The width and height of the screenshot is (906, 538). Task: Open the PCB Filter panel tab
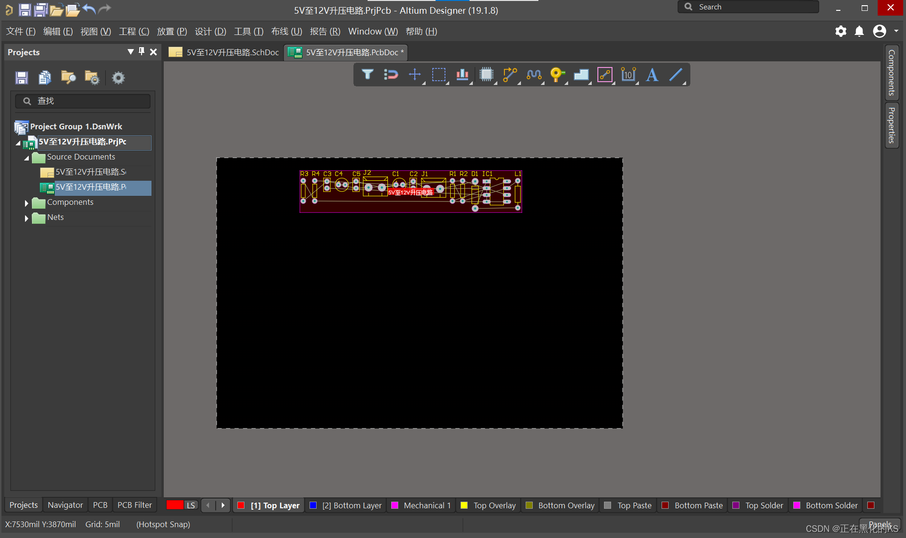(134, 505)
